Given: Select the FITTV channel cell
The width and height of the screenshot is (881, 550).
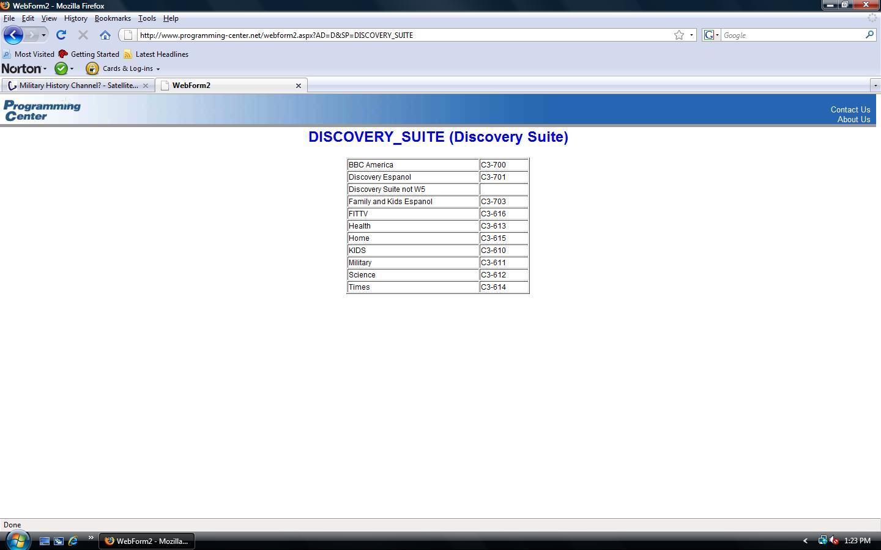Looking at the screenshot, I should [x=413, y=214].
